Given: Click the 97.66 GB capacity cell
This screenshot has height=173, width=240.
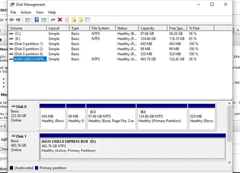Looking at the screenshot, I should pos(147,34).
